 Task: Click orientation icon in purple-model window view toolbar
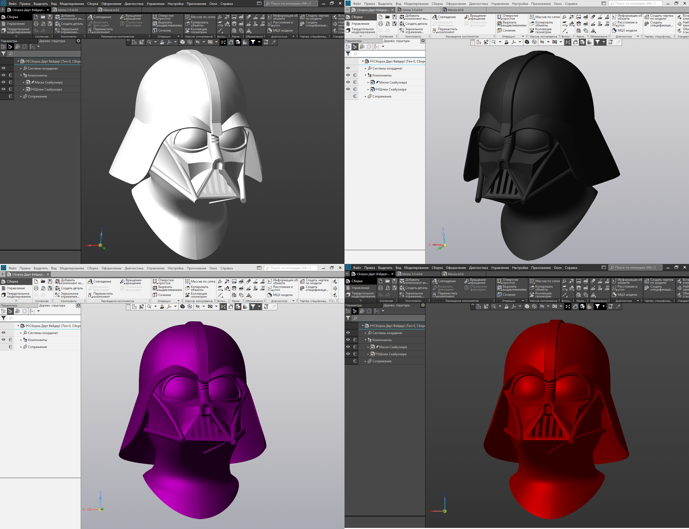169,306
